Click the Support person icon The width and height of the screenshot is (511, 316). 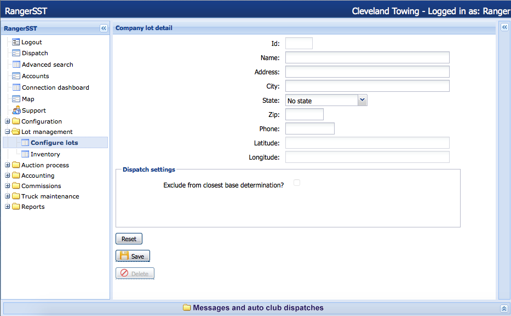[x=16, y=110]
